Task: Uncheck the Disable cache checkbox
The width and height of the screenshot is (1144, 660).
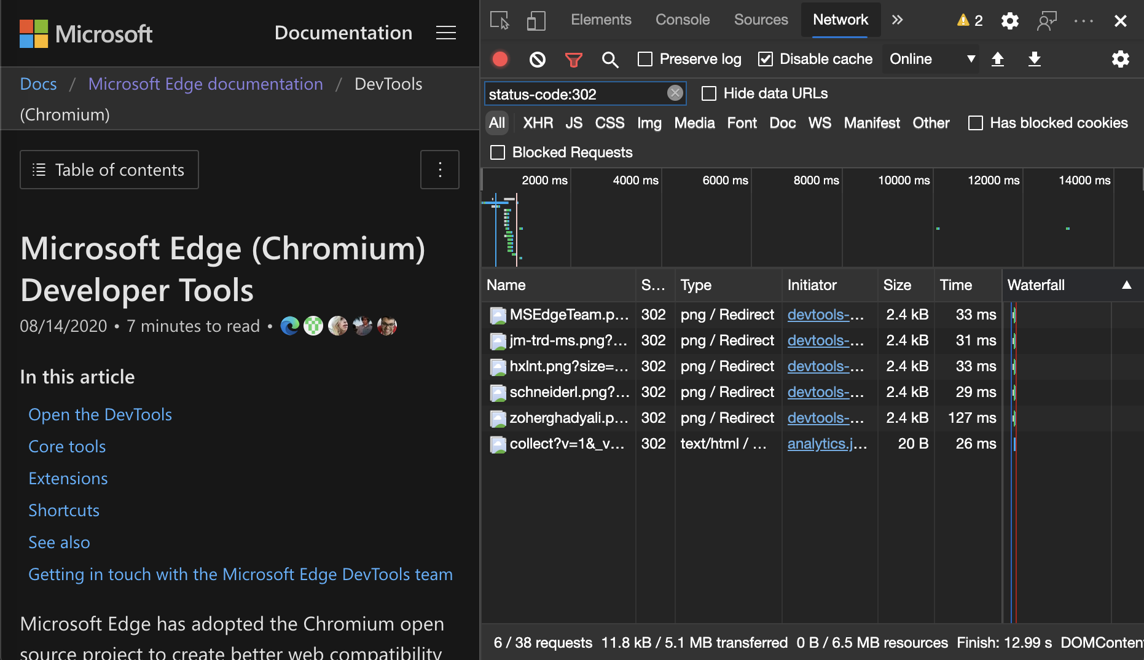Action: click(x=765, y=59)
